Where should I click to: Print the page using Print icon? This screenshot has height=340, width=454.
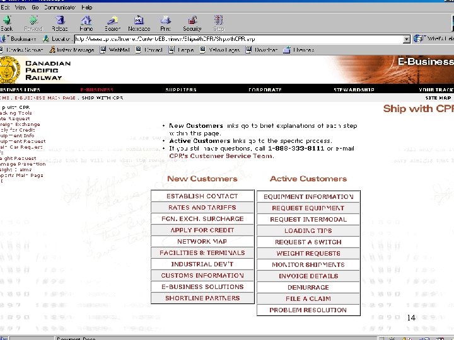[166, 20]
